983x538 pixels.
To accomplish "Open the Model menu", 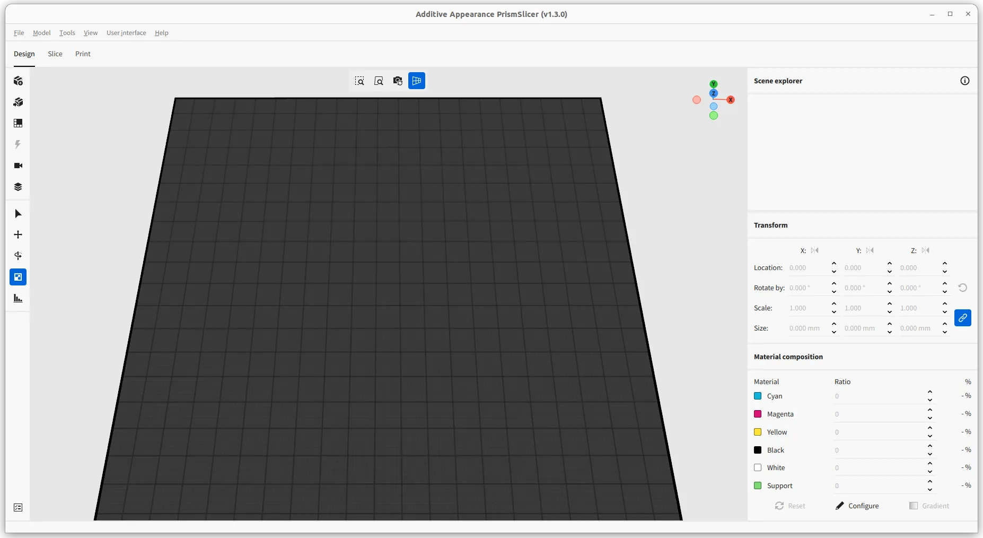I will tap(42, 32).
